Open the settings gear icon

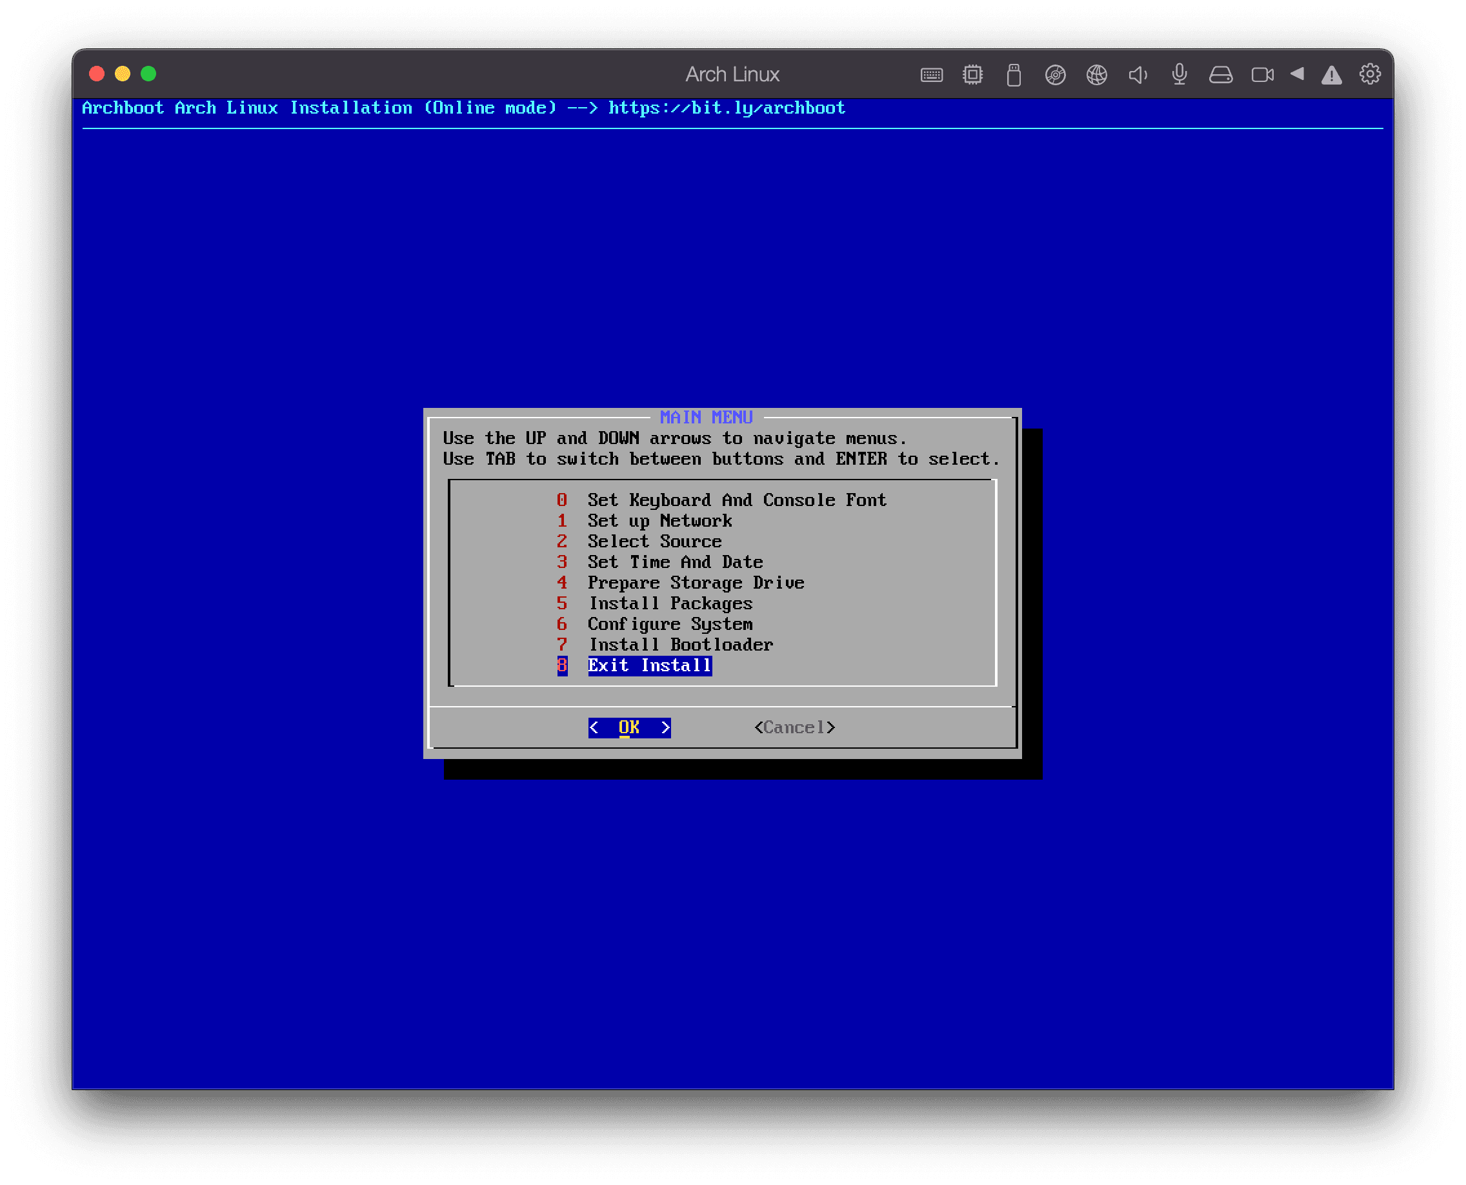click(x=1370, y=74)
